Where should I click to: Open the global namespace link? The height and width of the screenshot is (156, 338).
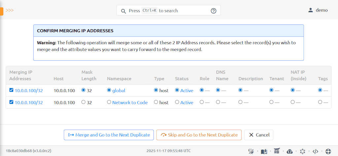119,90
